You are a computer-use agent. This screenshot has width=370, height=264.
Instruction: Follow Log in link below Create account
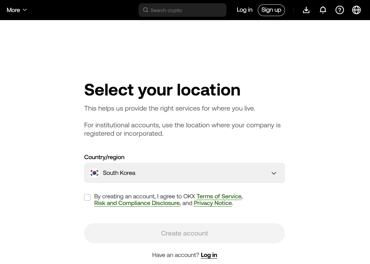point(209,255)
